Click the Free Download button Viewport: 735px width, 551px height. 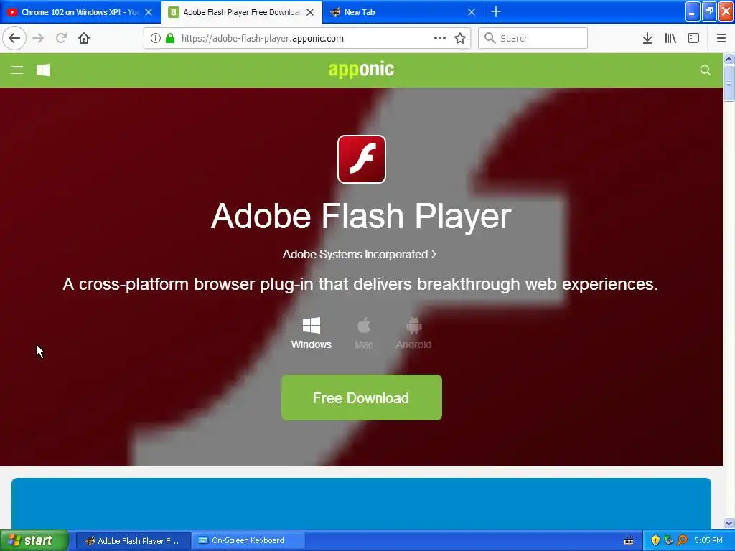(362, 397)
